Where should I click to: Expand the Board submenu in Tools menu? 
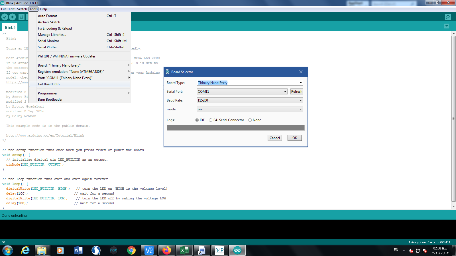[80, 65]
